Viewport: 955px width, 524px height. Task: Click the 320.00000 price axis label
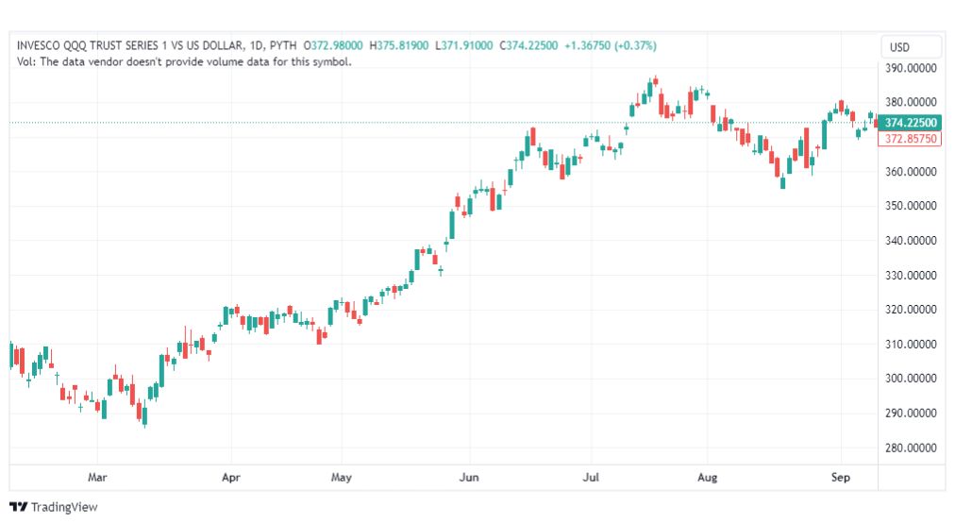pyautogui.click(x=911, y=310)
